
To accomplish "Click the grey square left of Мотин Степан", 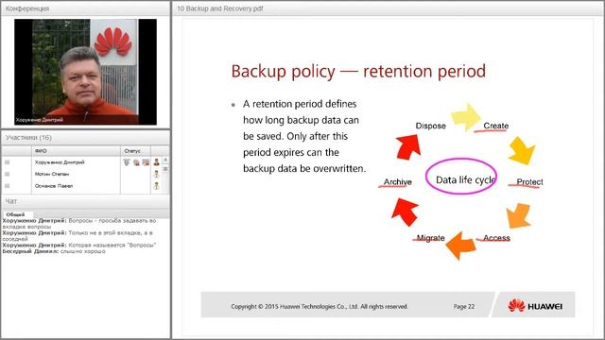I will point(7,174).
